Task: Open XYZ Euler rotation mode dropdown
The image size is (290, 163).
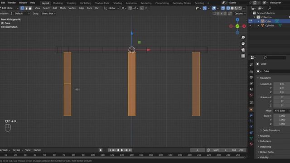Action: (x=281, y=110)
